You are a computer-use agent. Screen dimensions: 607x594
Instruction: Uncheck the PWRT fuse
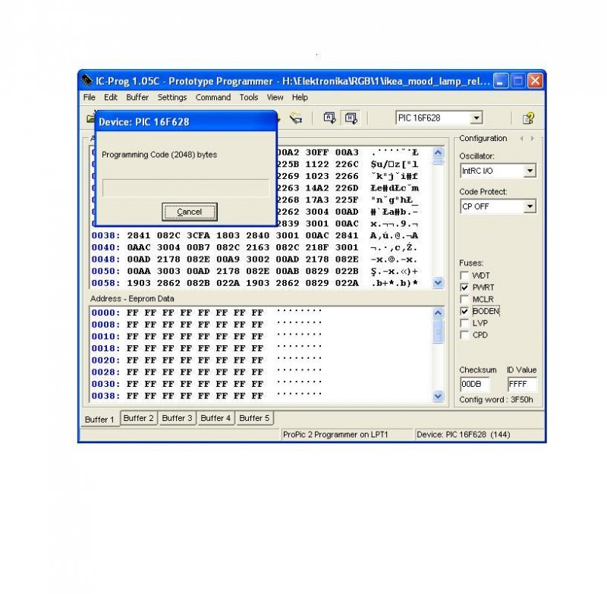pyautogui.click(x=464, y=288)
